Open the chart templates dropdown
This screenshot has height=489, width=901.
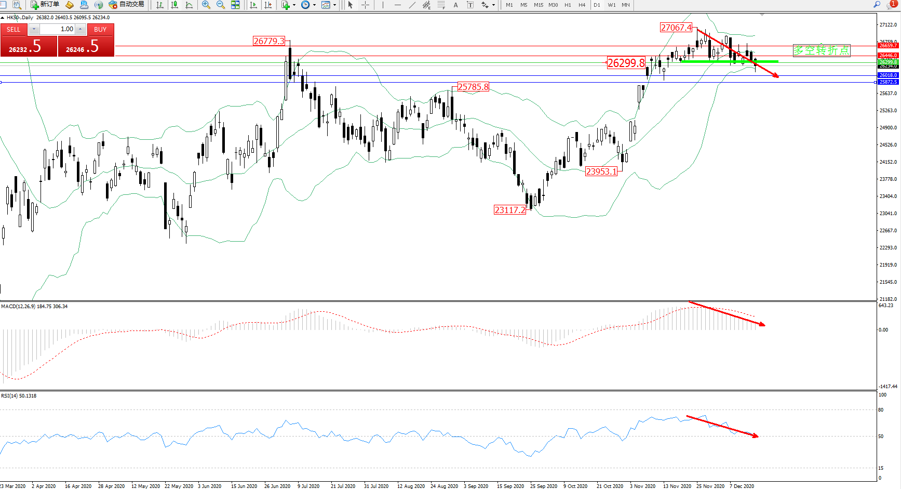tap(334, 5)
